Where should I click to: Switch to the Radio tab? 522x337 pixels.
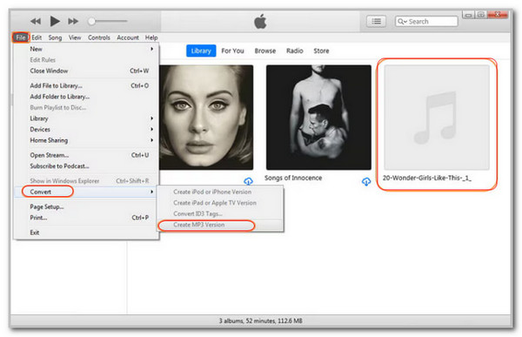click(295, 51)
